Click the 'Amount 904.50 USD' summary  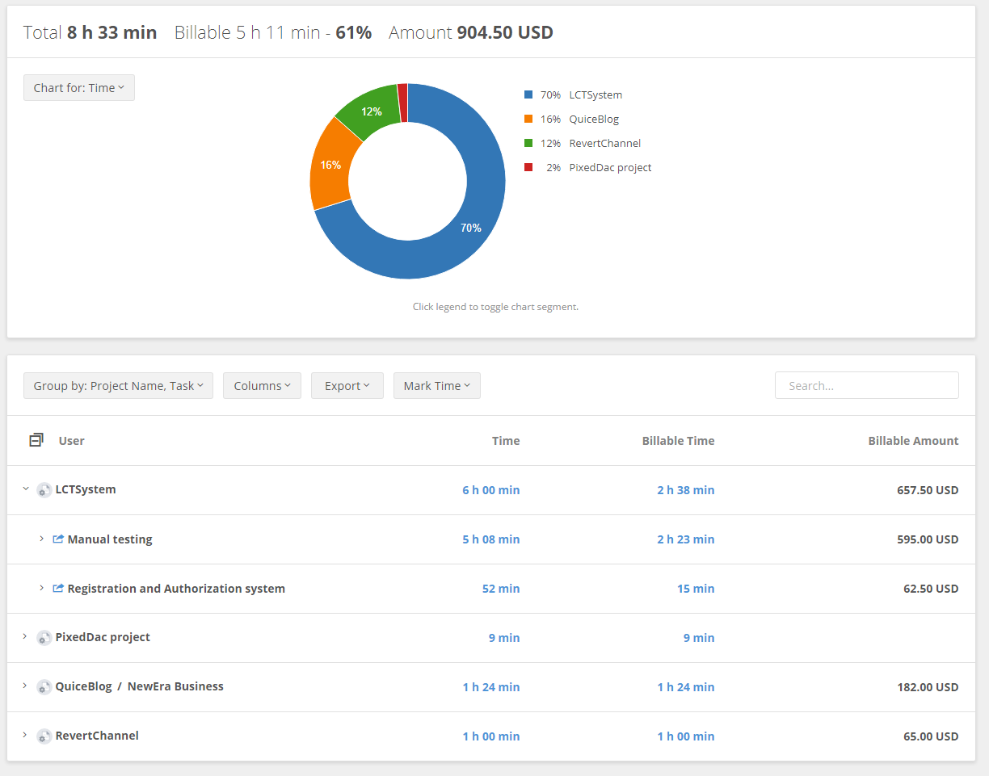(471, 32)
